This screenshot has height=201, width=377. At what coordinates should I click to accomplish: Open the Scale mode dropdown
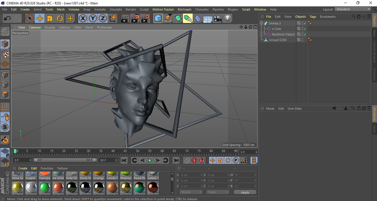pyautogui.click(x=218, y=192)
